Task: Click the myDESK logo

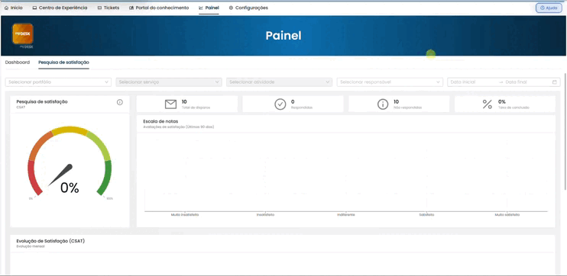Action: pos(23,34)
